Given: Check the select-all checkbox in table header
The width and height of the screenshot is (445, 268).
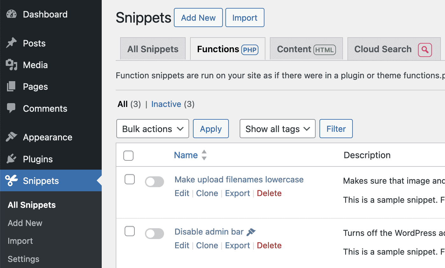Looking at the screenshot, I should point(128,156).
